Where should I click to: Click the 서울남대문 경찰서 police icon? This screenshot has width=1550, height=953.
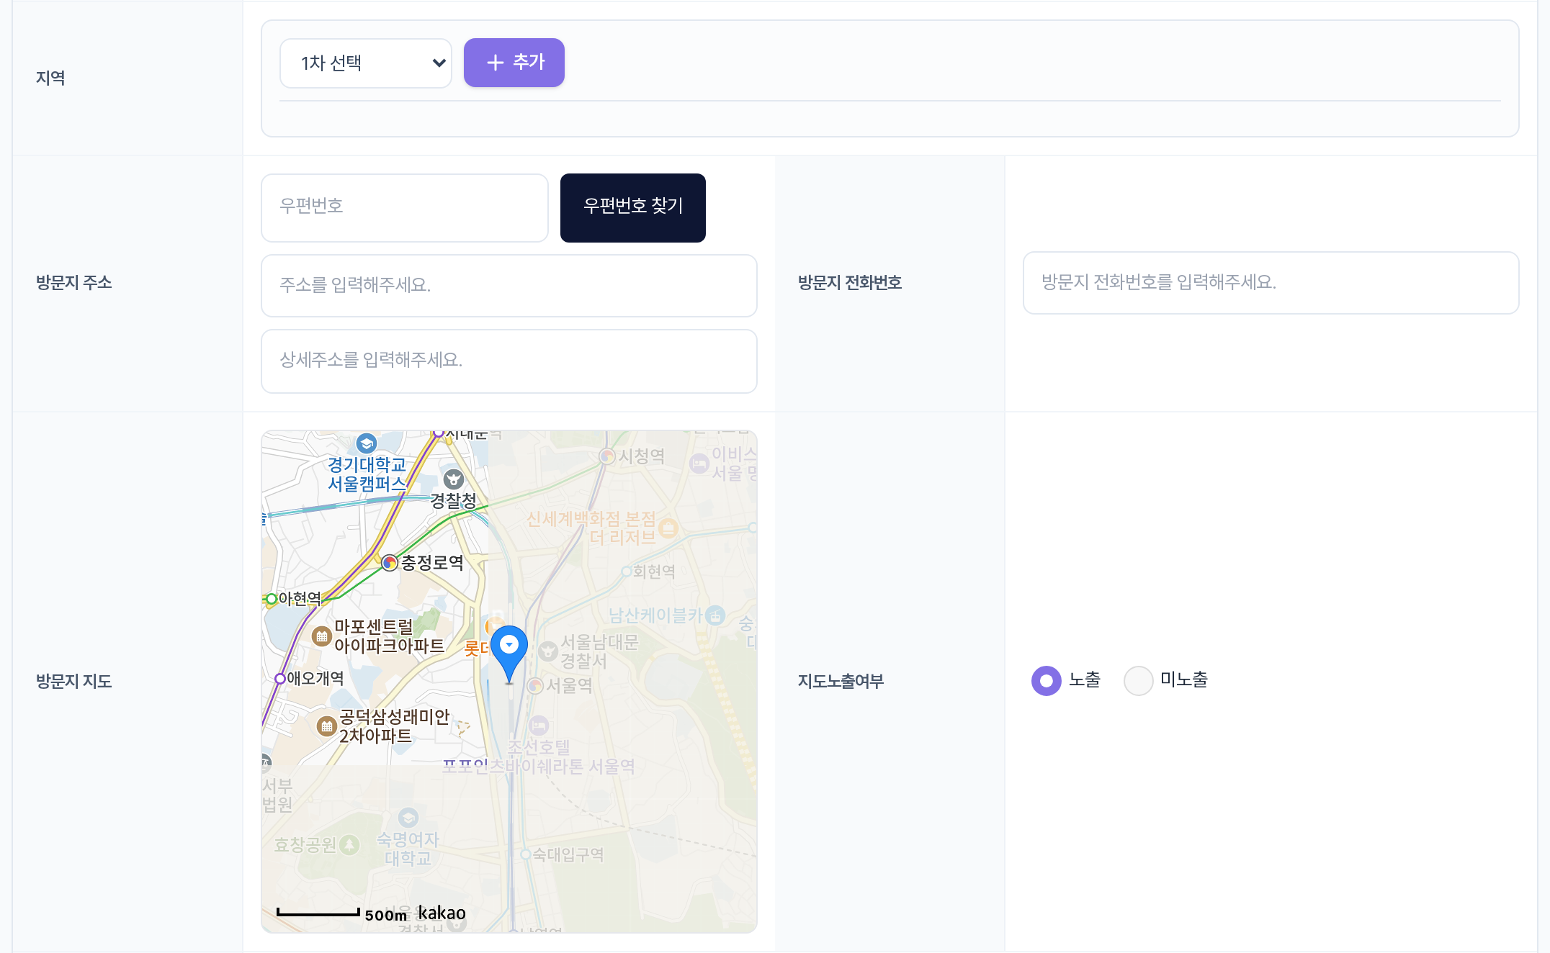coord(548,651)
